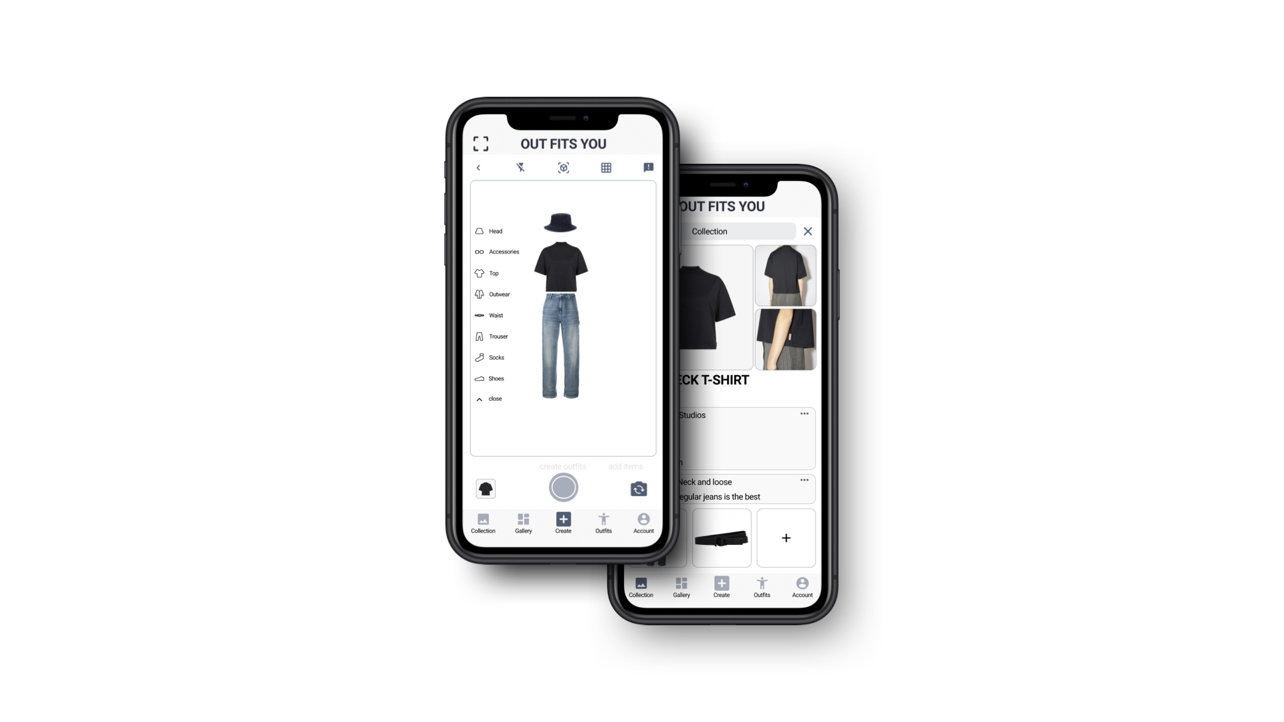Expand the Trouser category selector
The image size is (1284, 722).
[498, 336]
